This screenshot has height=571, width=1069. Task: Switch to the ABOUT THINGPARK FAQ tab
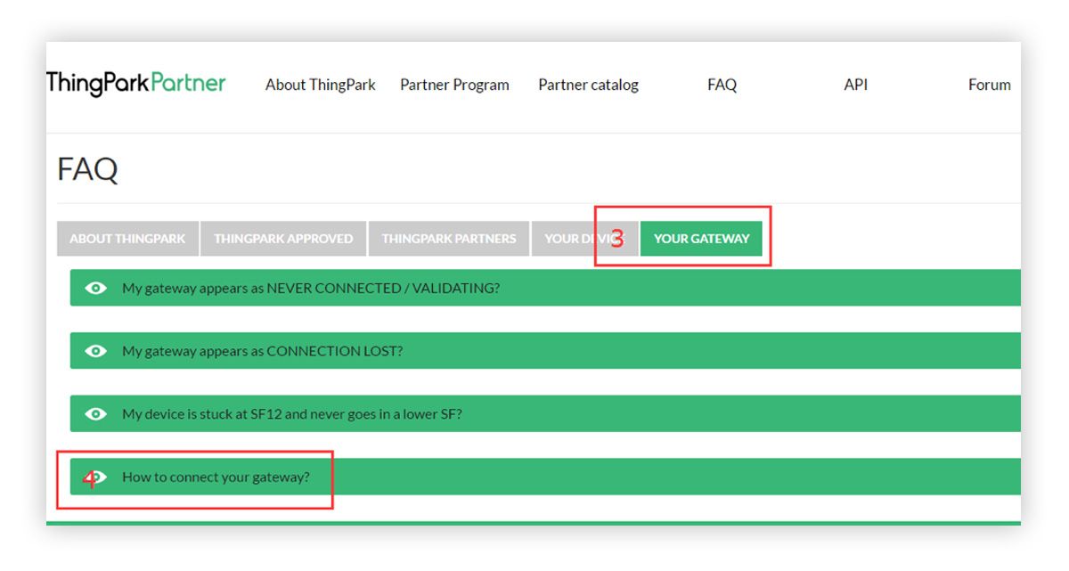[x=127, y=239]
